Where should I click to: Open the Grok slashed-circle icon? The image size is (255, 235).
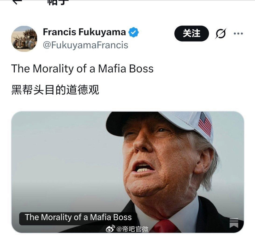coord(221,34)
